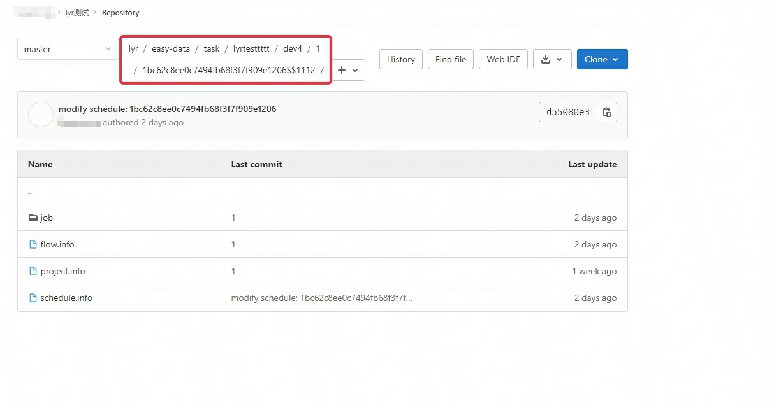The image size is (774, 404).
Task: Launch the Web IDE
Action: click(x=503, y=59)
